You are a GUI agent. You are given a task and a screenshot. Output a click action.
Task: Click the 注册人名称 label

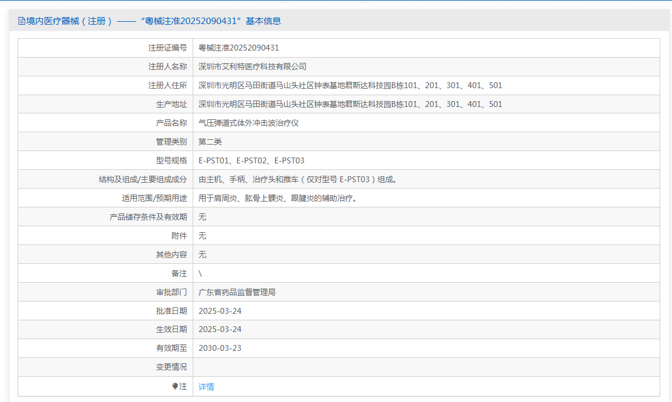point(167,66)
